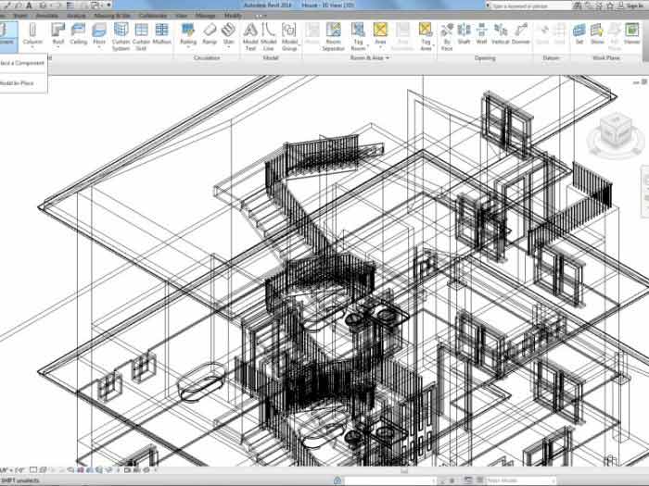Open the Massing & Site ribbon tab
The width and height of the screenshot is (649, 486).
click(x=112, y=16)
